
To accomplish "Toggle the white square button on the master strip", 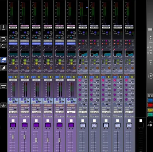I will (x=141, y=121).
